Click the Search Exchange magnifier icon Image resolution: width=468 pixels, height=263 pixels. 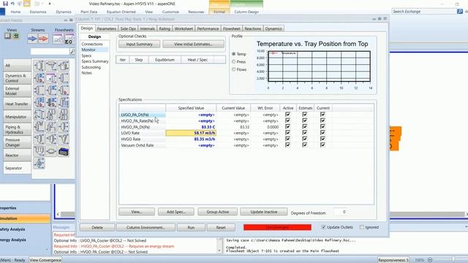(x=460, y=12)
